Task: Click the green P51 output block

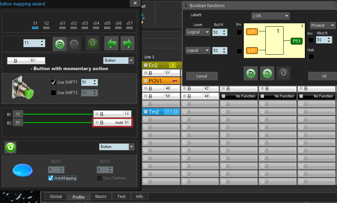Action: [x=296, y=41]
